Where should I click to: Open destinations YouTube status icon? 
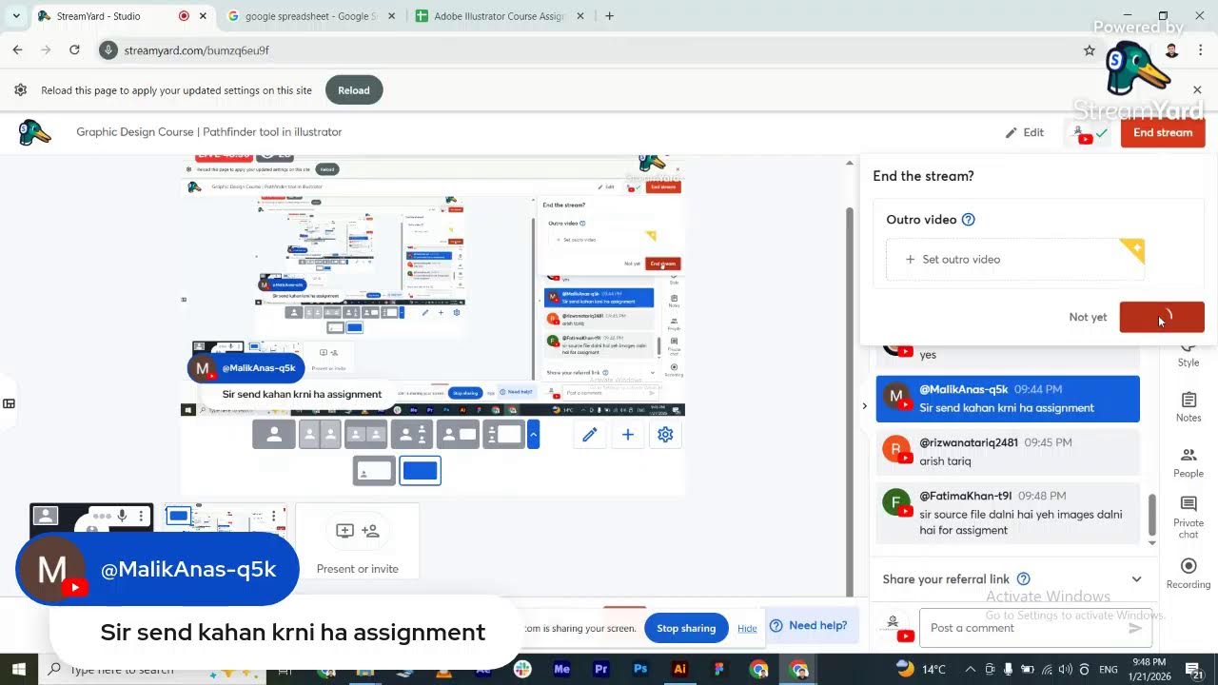(x=1090, y=133)
